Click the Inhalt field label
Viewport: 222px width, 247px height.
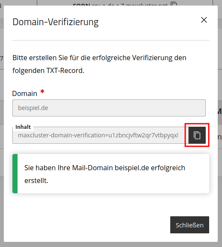click(23, 127)
